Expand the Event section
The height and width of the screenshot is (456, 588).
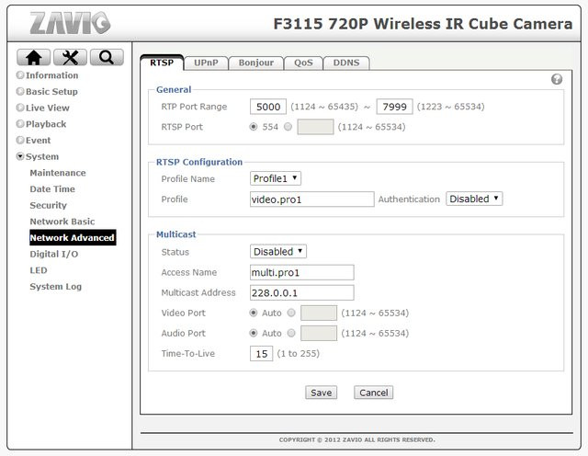point(33,141)
